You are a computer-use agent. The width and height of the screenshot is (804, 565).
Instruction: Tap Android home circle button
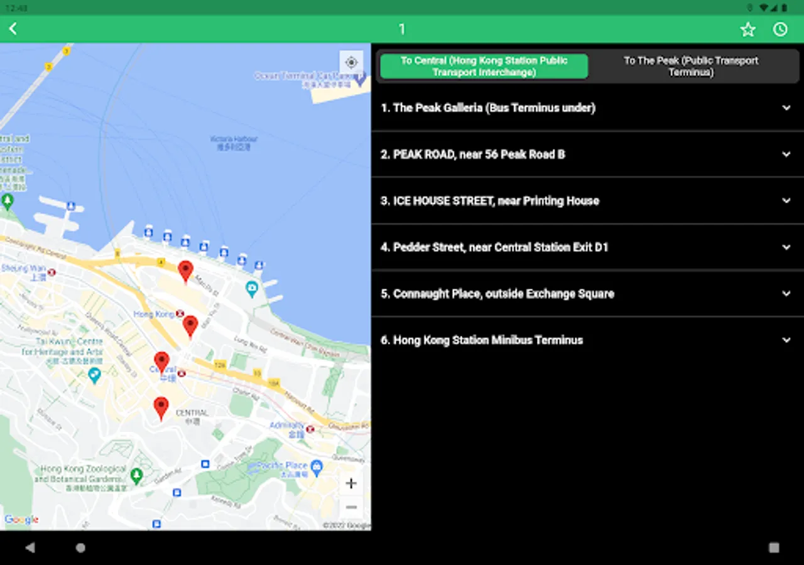[x=80, y=547]
